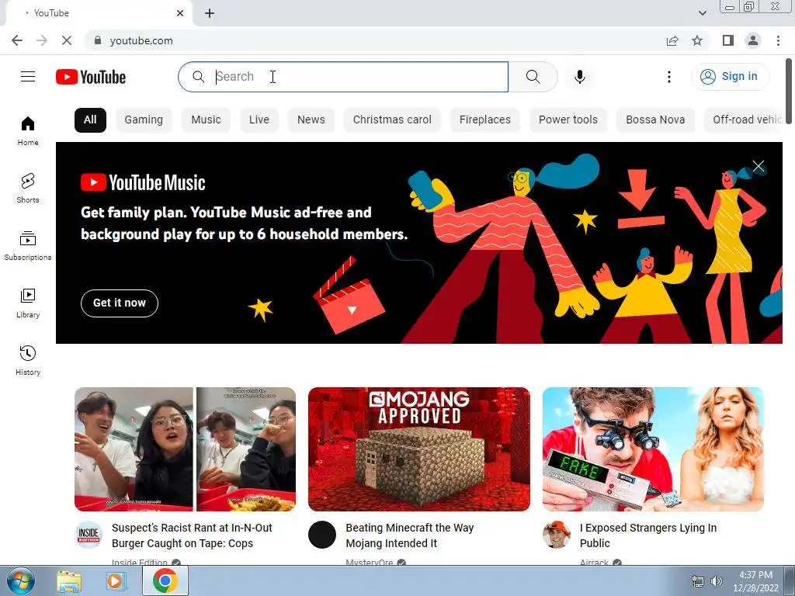Select the Gaming filter chip
The height and width of the screenshot is (596, 795).
[144, 120]
